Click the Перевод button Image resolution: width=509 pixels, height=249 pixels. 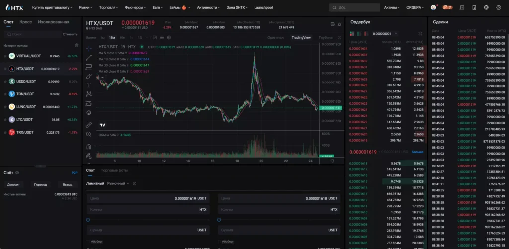point(41,184)
